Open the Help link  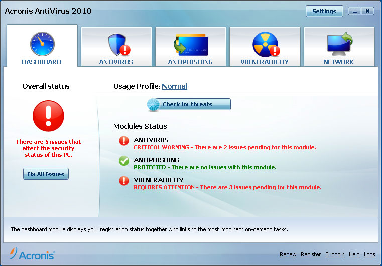pos(354,254)
